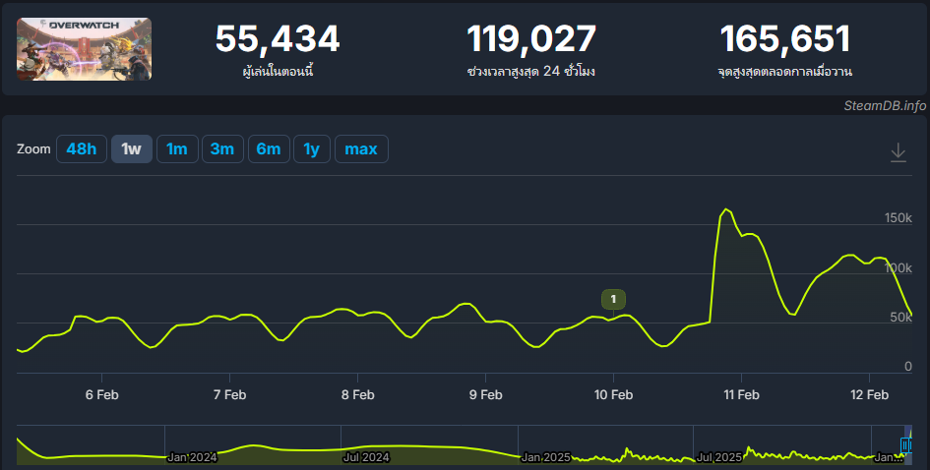Click the 165,651 all-time peak stat
This screenshot has width=930, height=470.
coord(784,39)
